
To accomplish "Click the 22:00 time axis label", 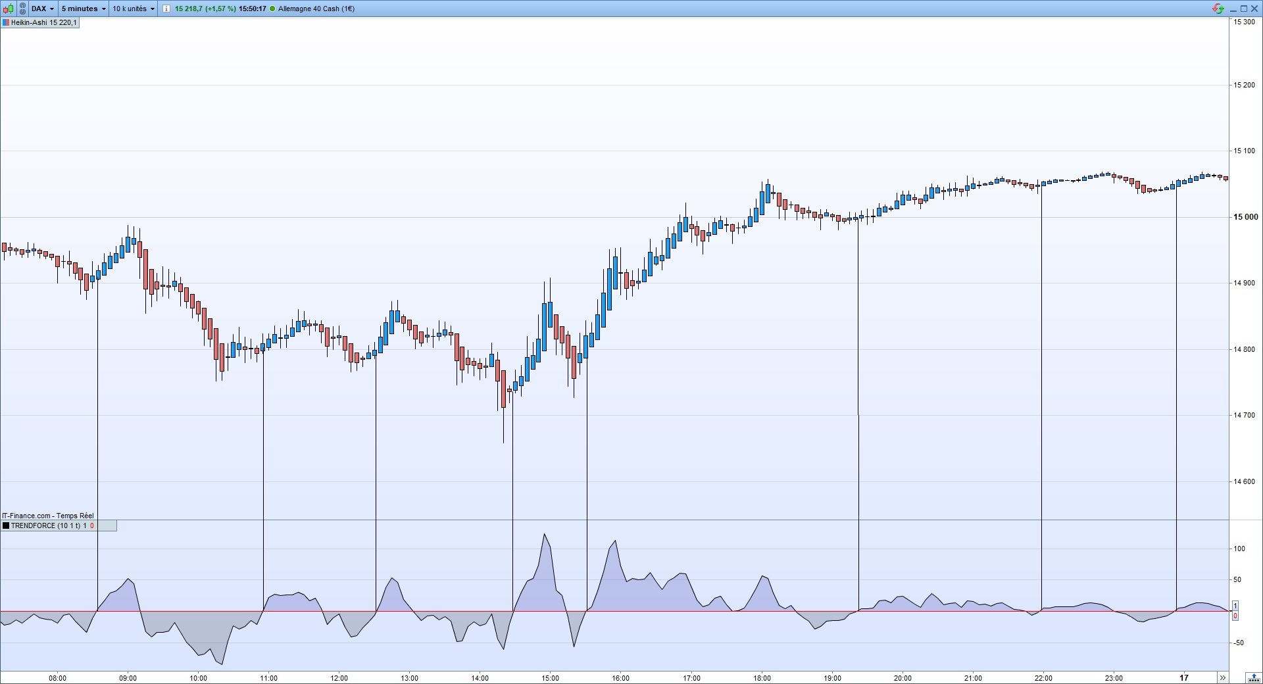I will pyautogui.click(x=1043, y=678).
